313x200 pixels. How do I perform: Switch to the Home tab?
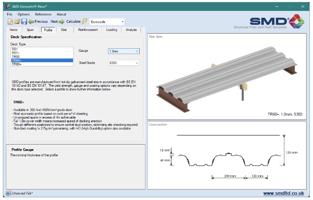13,30
